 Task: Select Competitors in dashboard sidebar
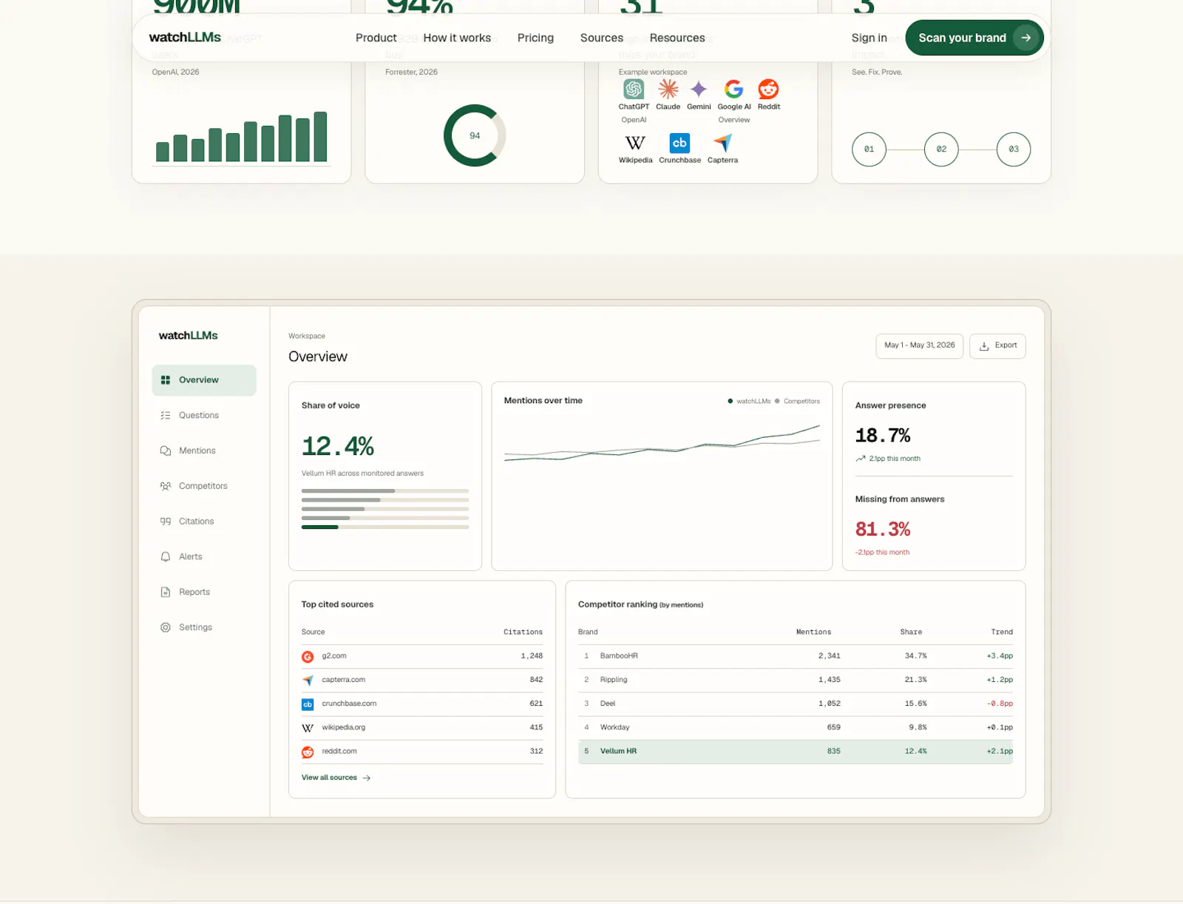click(204, 486)
